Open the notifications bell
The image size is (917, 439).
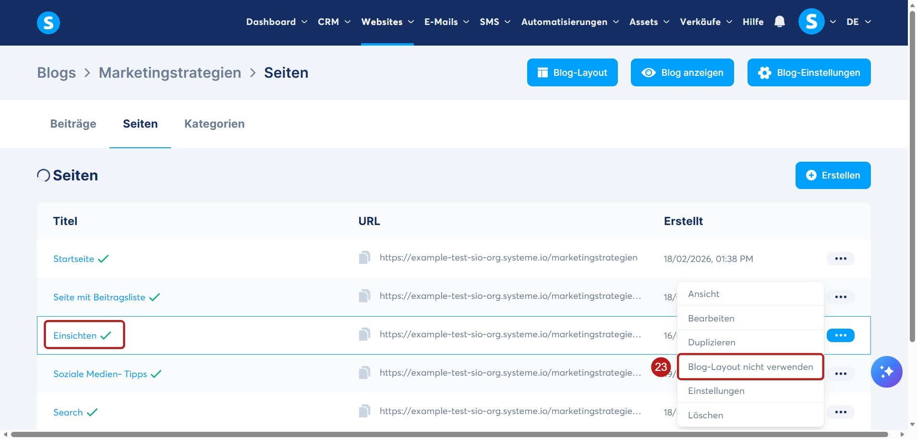click(x=780, y=22)
